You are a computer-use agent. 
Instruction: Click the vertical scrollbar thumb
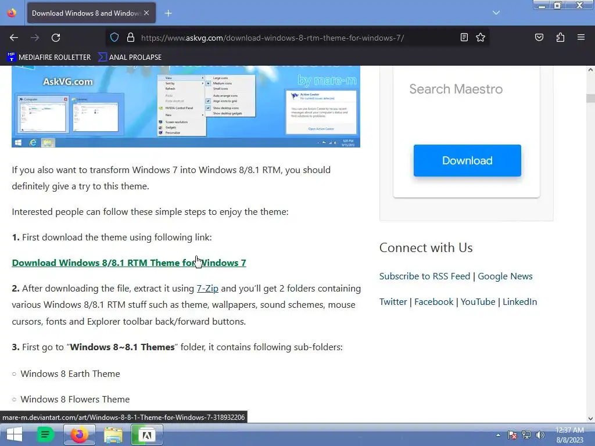point(590,98)
